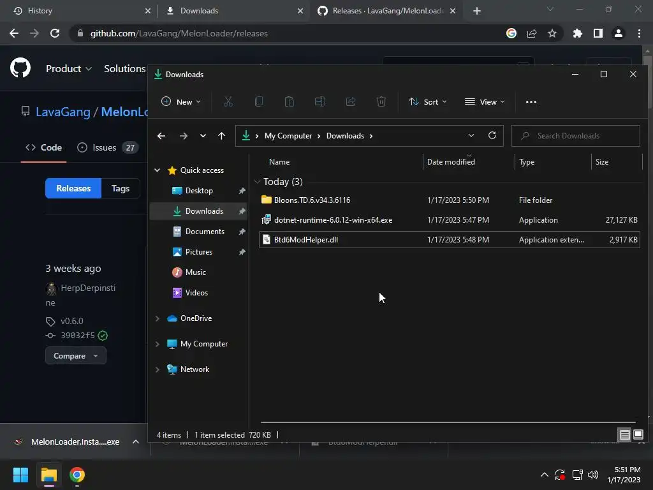653x490 pixels.
Task: Select GitHub Code tab
Action: pos(44,147)
